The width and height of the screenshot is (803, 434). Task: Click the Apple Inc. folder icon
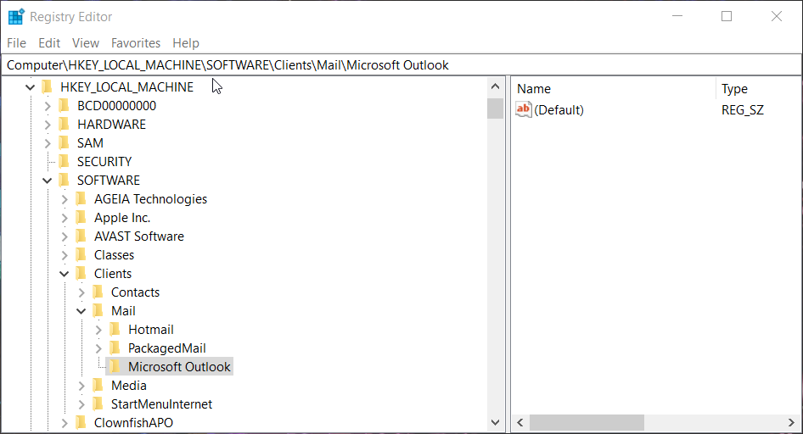tap(81, 217)
